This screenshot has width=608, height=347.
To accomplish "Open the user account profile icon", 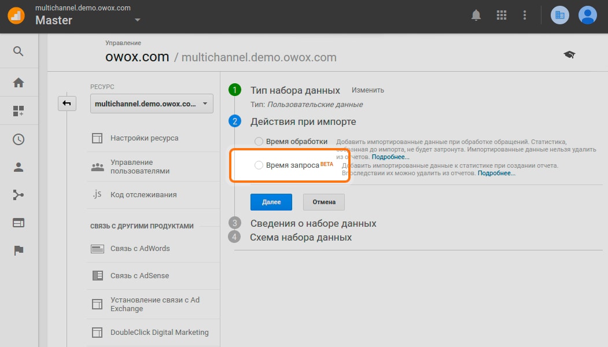I will click(587, 15).
